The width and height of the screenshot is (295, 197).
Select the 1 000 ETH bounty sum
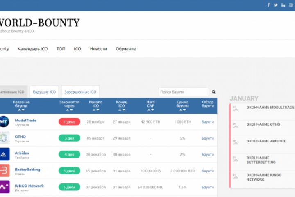tap(182, 122)
